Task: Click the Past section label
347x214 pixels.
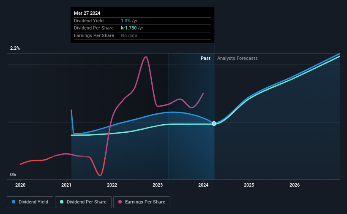Action: point(205,58)
